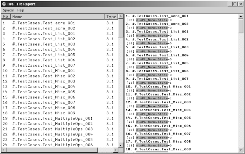Close the Fire - Hit Report window
Image resolution: width=245 pixels, height=154 pixels.
(x=240, y=4)
